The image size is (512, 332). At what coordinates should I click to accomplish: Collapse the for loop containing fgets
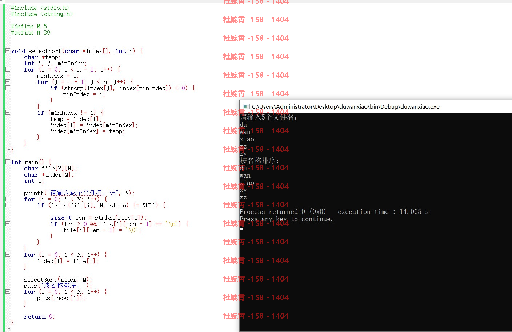click(x=8, y=199)
